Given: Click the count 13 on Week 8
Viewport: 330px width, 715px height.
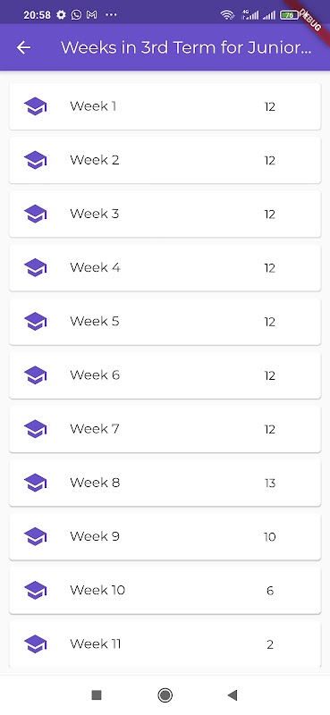Looking at the screenshot, I should click(x=270, y=483).
